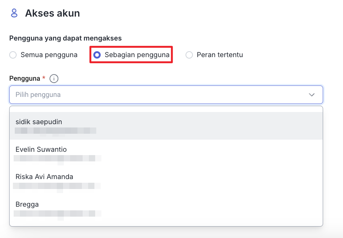Select the Sebagian pengguna radio circle
The width and height of the screenshot is (343, 238).
click(x=97, y=55)
